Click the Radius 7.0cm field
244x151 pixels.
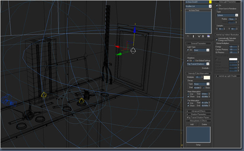231,19
